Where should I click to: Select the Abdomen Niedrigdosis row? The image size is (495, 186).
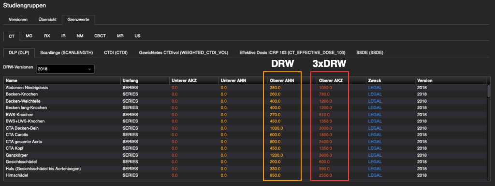(245, 88)
